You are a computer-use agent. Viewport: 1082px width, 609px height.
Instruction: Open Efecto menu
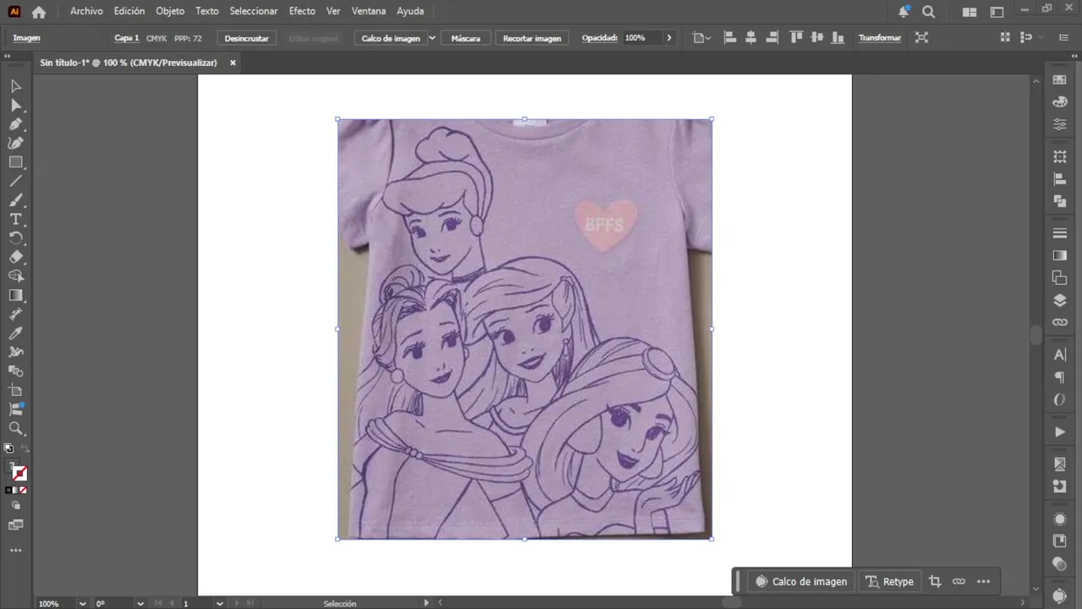point(302,11)
